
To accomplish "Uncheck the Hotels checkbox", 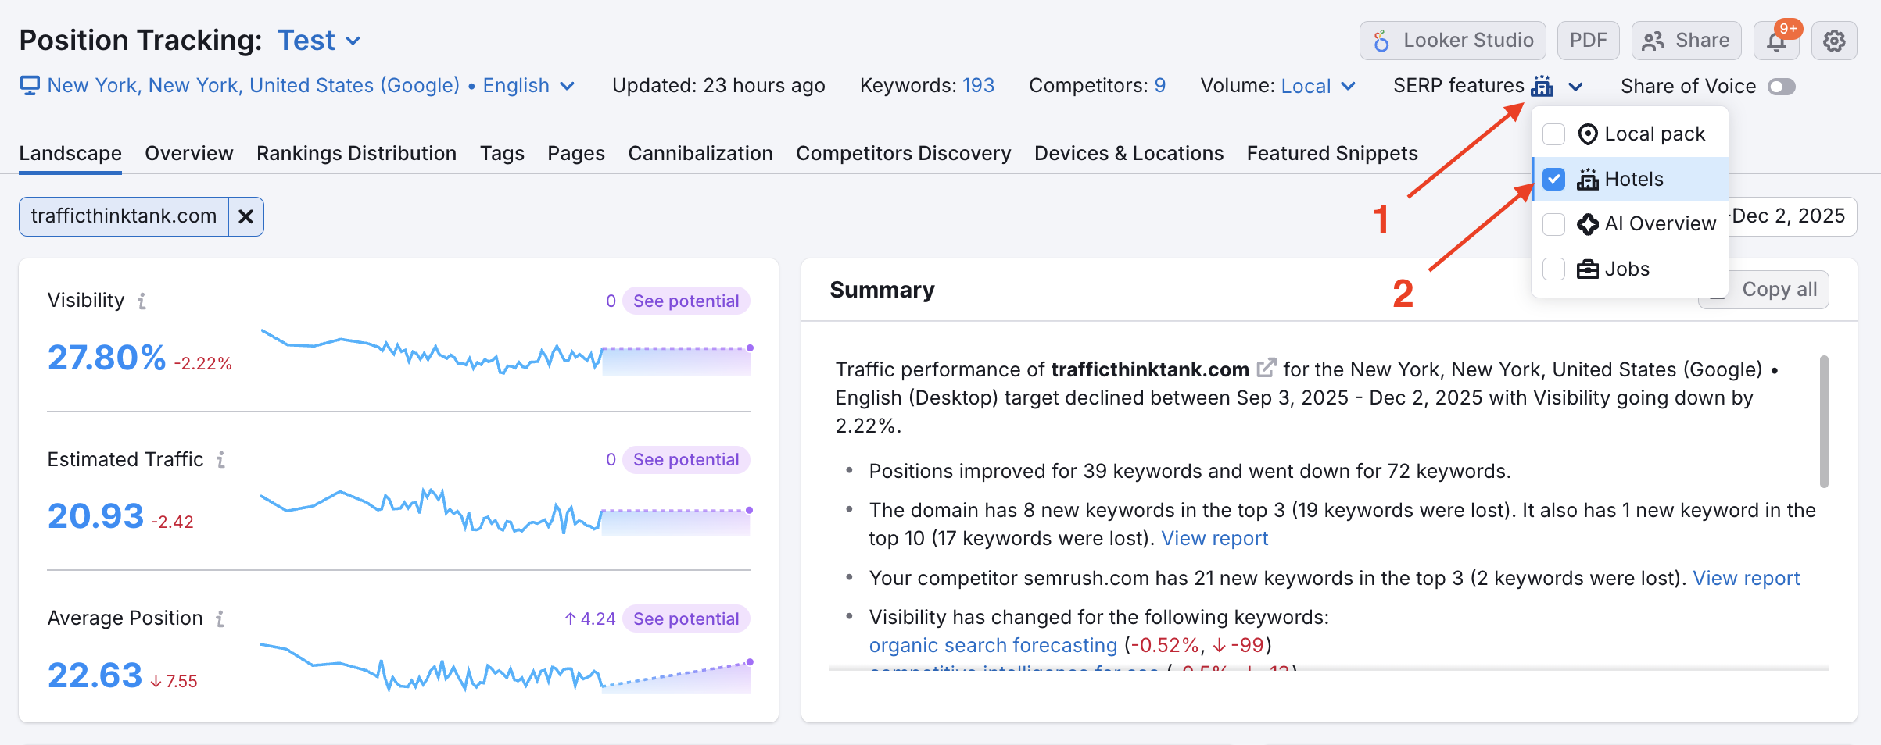I will (x=1554, y=179).
